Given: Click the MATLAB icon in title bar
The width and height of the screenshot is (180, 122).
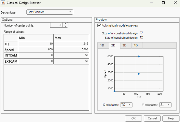Looking at the screenshot, I should click(x=3, y=3).
